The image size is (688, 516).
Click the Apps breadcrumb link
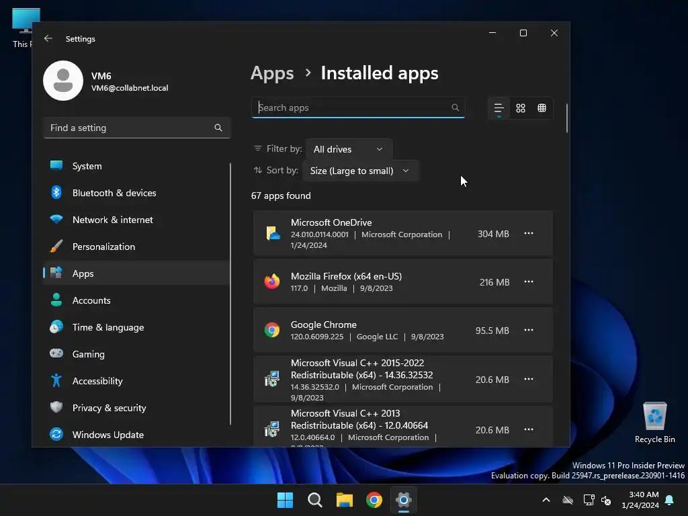(272, 73)
